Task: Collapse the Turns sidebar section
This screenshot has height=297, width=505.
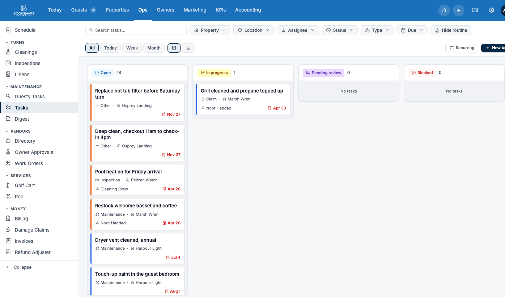Action: (15, 42)
